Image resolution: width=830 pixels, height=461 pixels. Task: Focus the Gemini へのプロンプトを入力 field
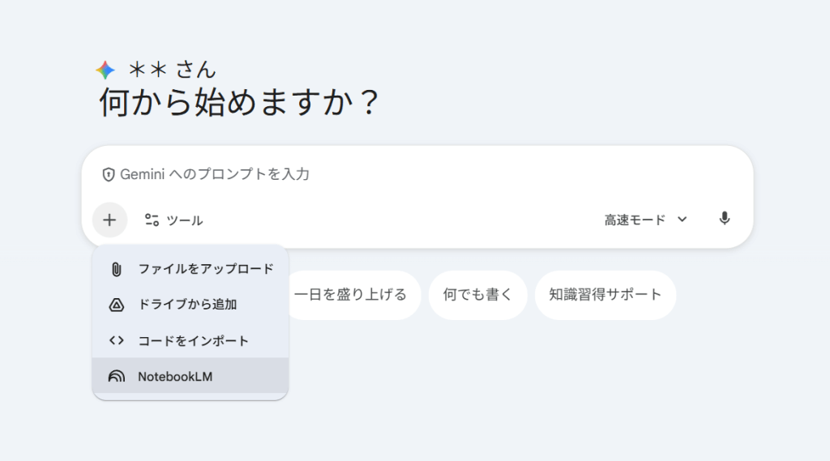tap(405, 174)
